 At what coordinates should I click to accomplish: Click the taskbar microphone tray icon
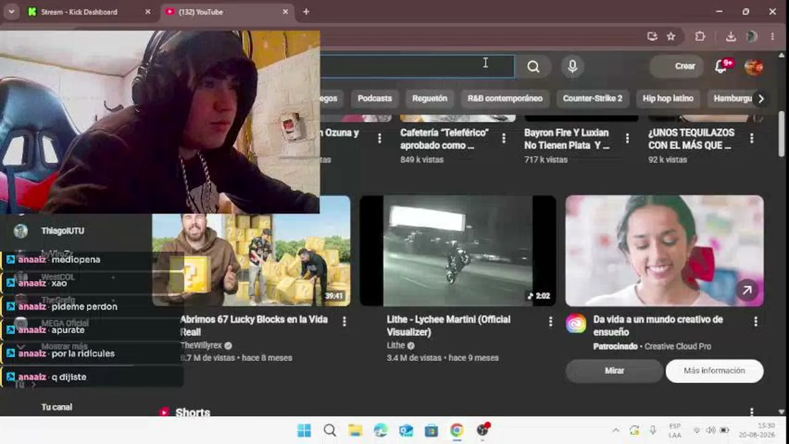653,430
